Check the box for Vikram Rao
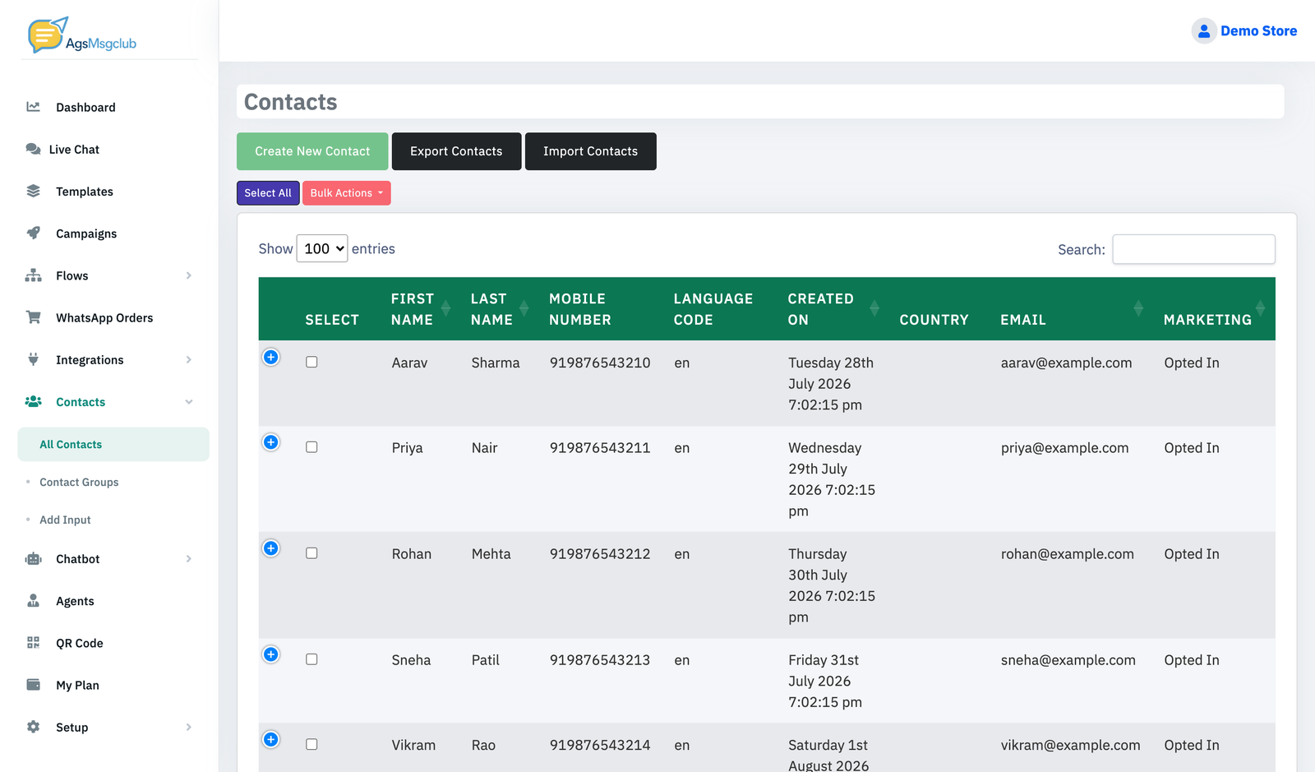1315x772 pixels. tap(311, 744)
